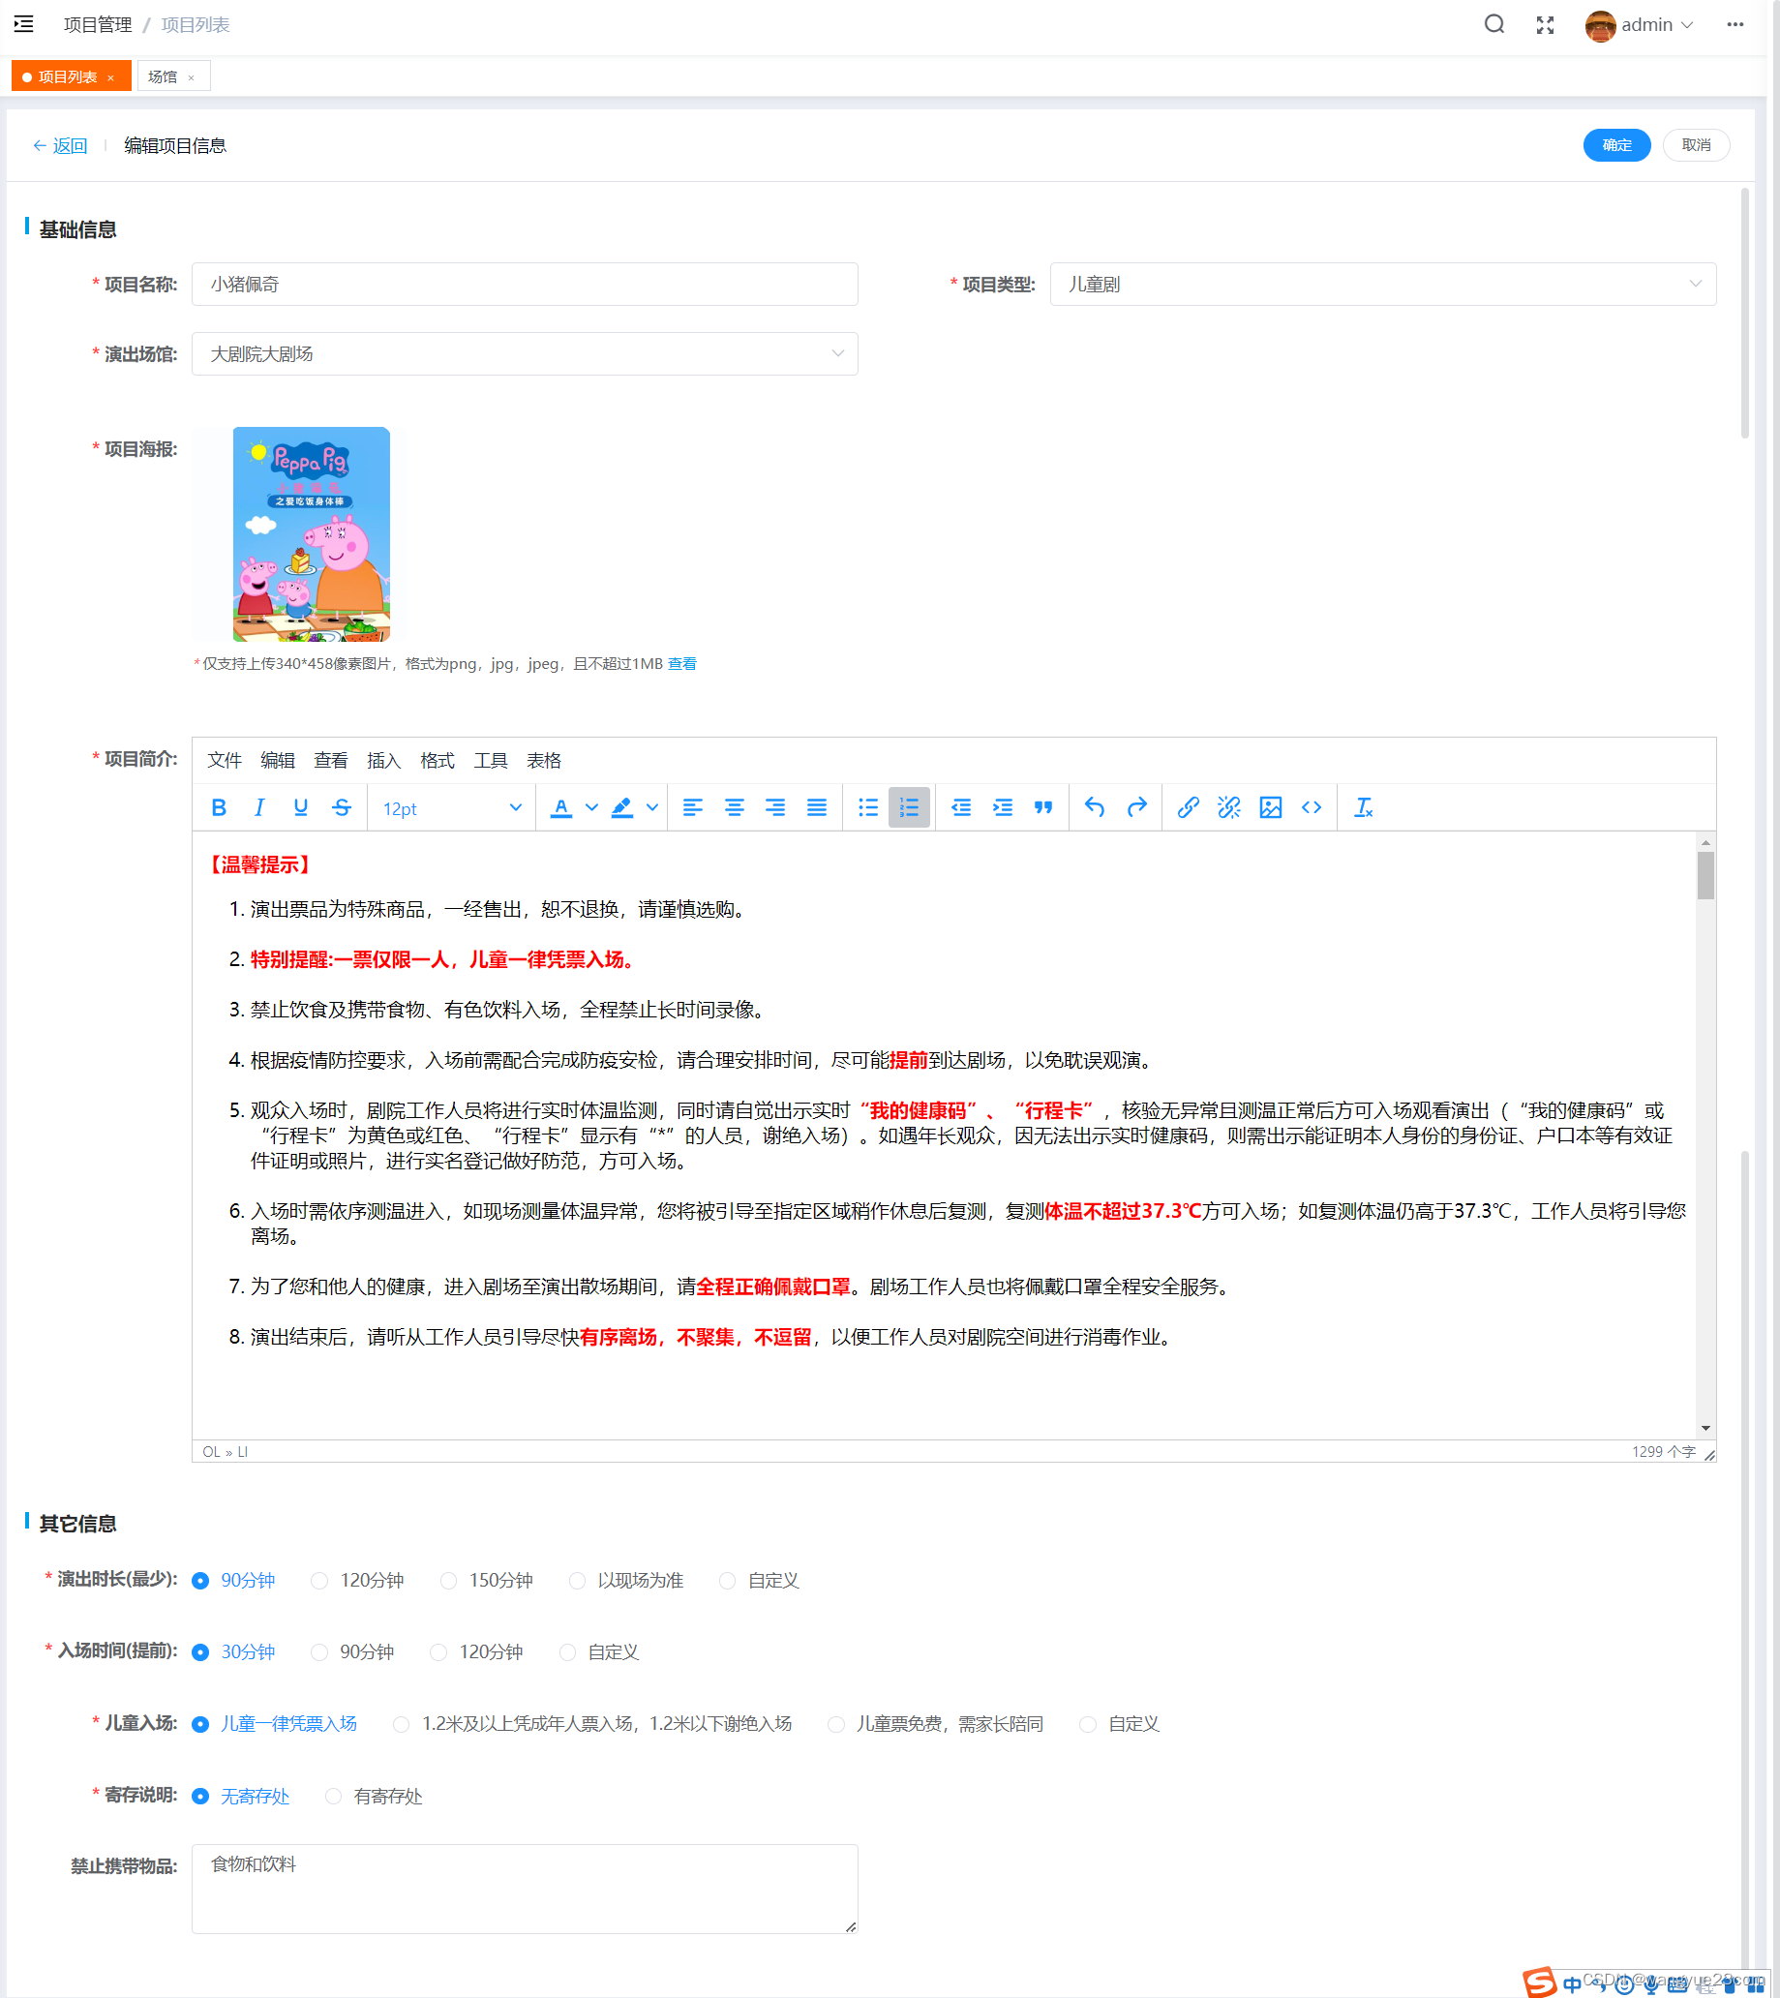Click the 取消 cancel button
Screen dimensions: 1780x1998
point(1696,145)
